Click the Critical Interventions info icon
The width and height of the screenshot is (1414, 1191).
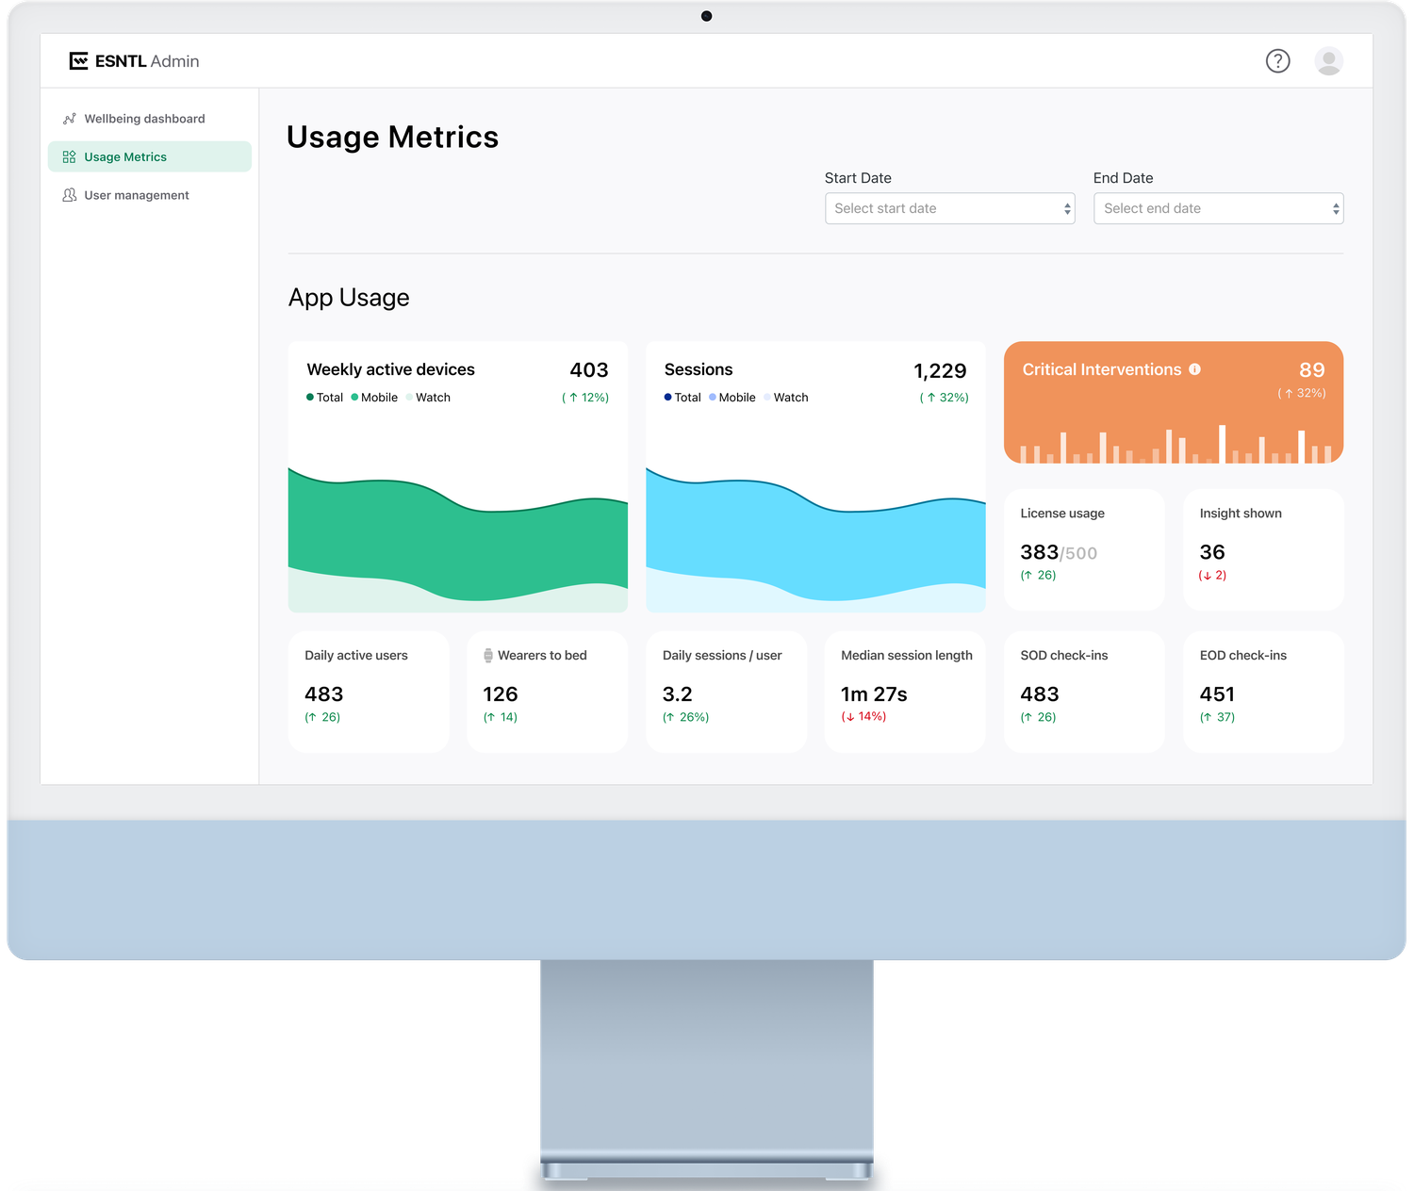[x=1194, y=369]
